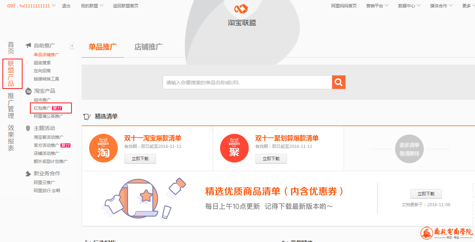Image resolution: width=475 pixels, height=242 pixels.
Task: Switch to 店铺推广 tab
Action: 149,47
